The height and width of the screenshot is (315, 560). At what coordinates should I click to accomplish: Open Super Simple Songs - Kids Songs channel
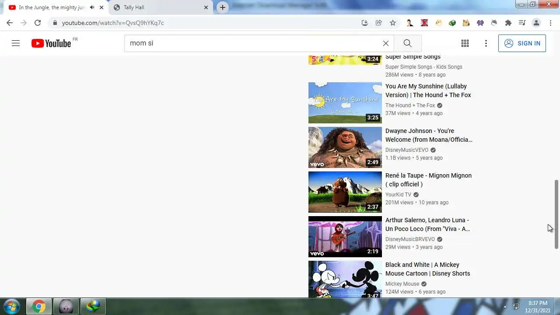click(x=423, y=67)
